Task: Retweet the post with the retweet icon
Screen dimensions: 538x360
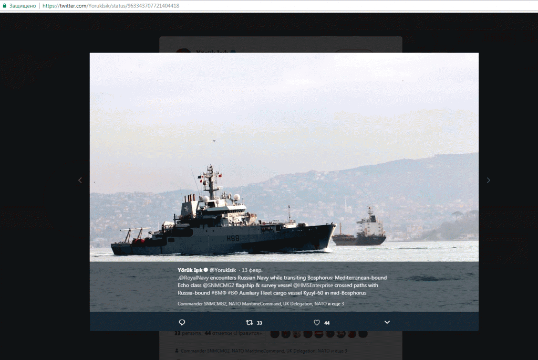Action: [x=250, y=322]
